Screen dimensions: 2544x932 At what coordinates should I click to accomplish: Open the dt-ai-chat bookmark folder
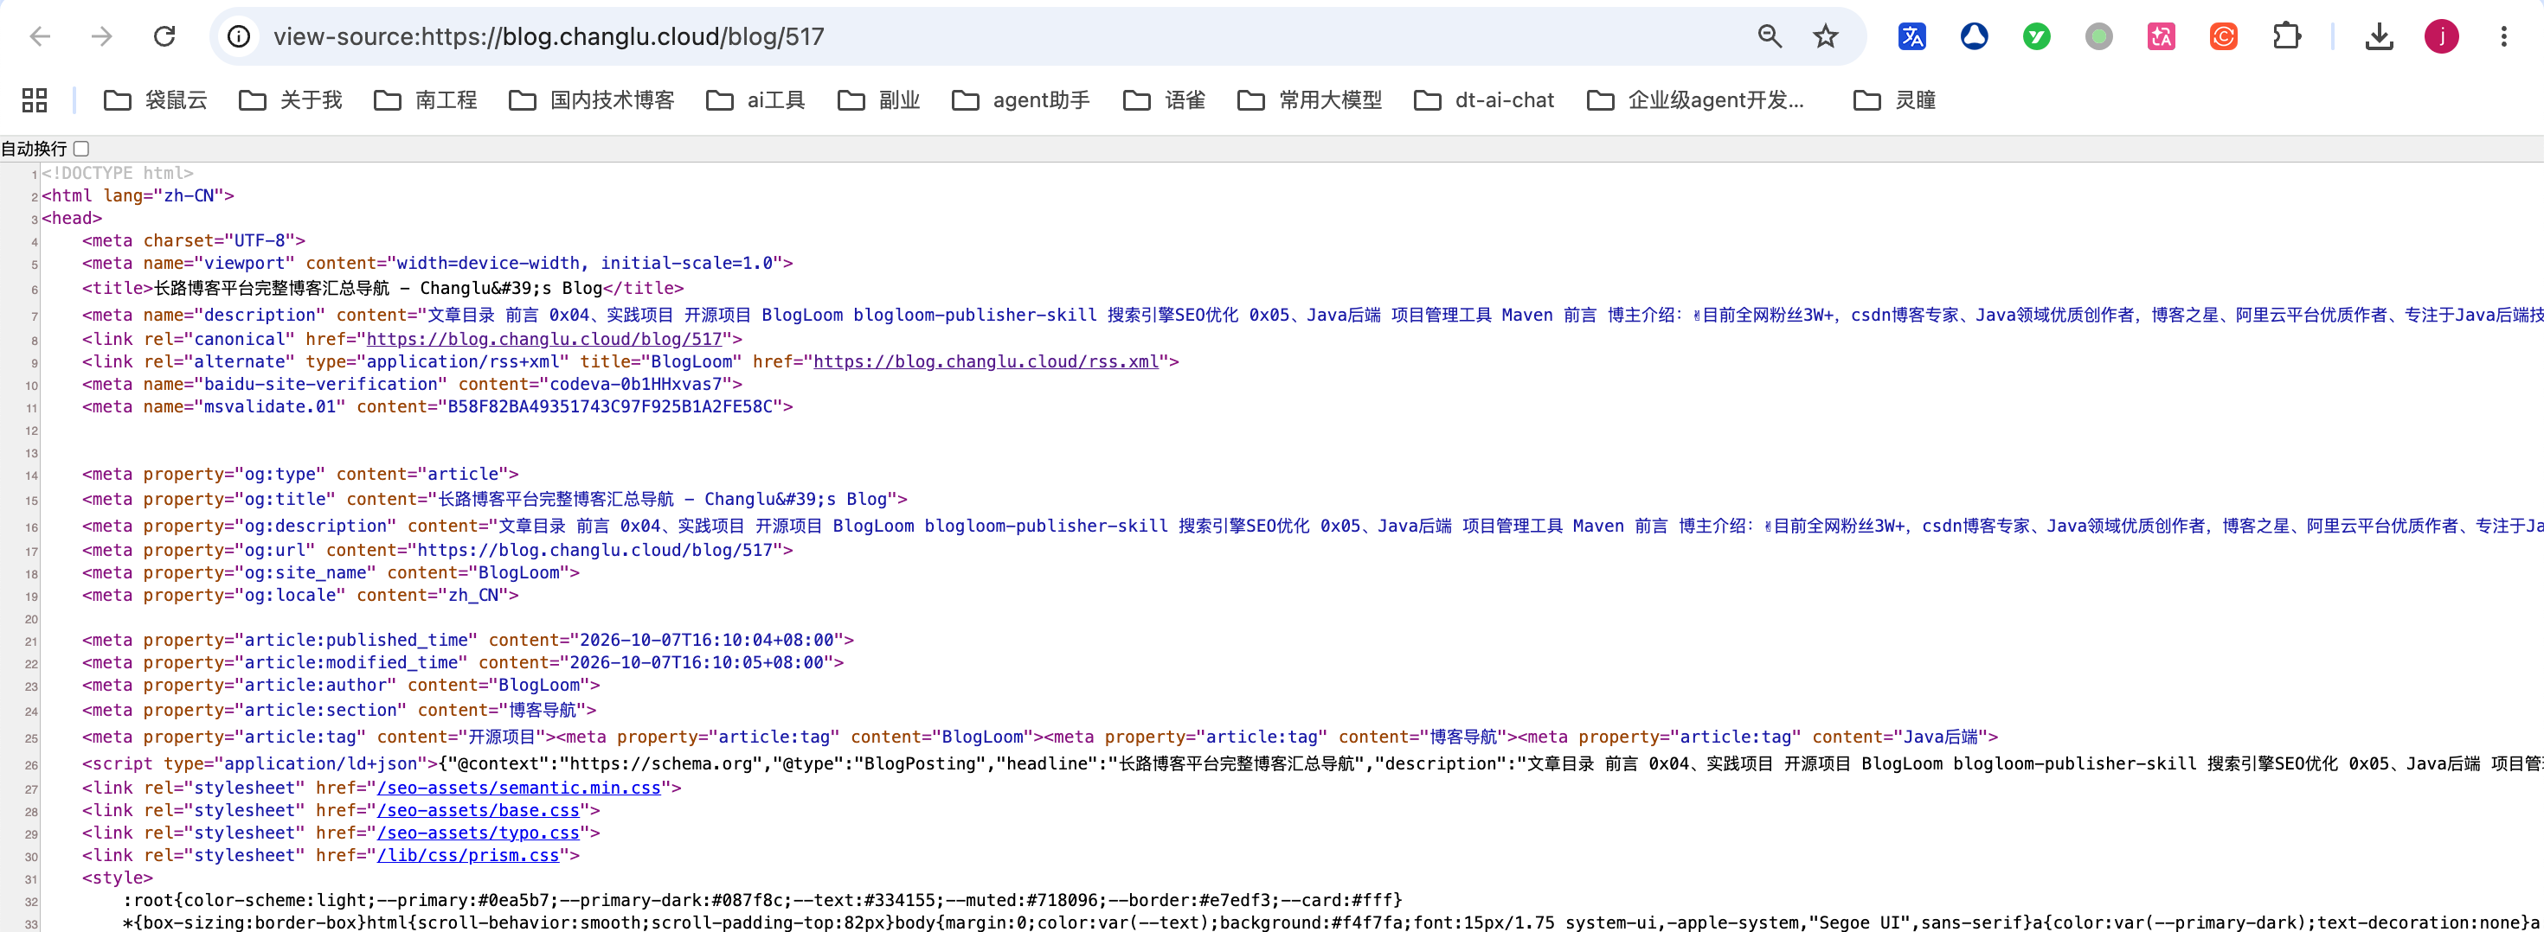click(x=1484, y=99)
